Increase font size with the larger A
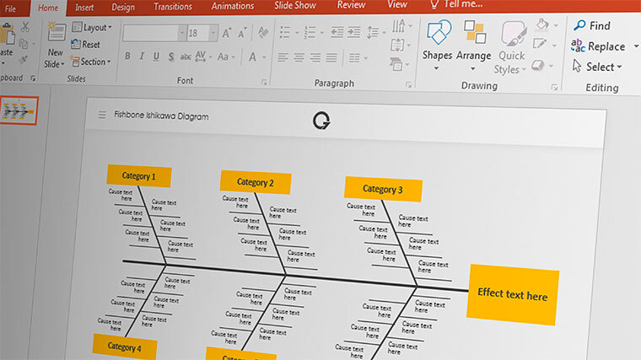The width and height of the screenshot is (641, 360). tap(227, 33)
